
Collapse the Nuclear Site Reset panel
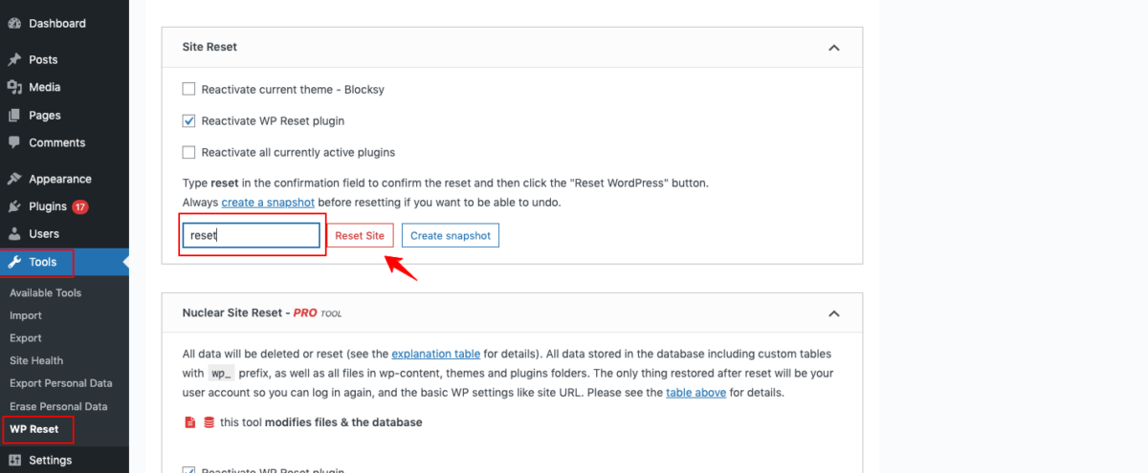click(x=833, y=313)
